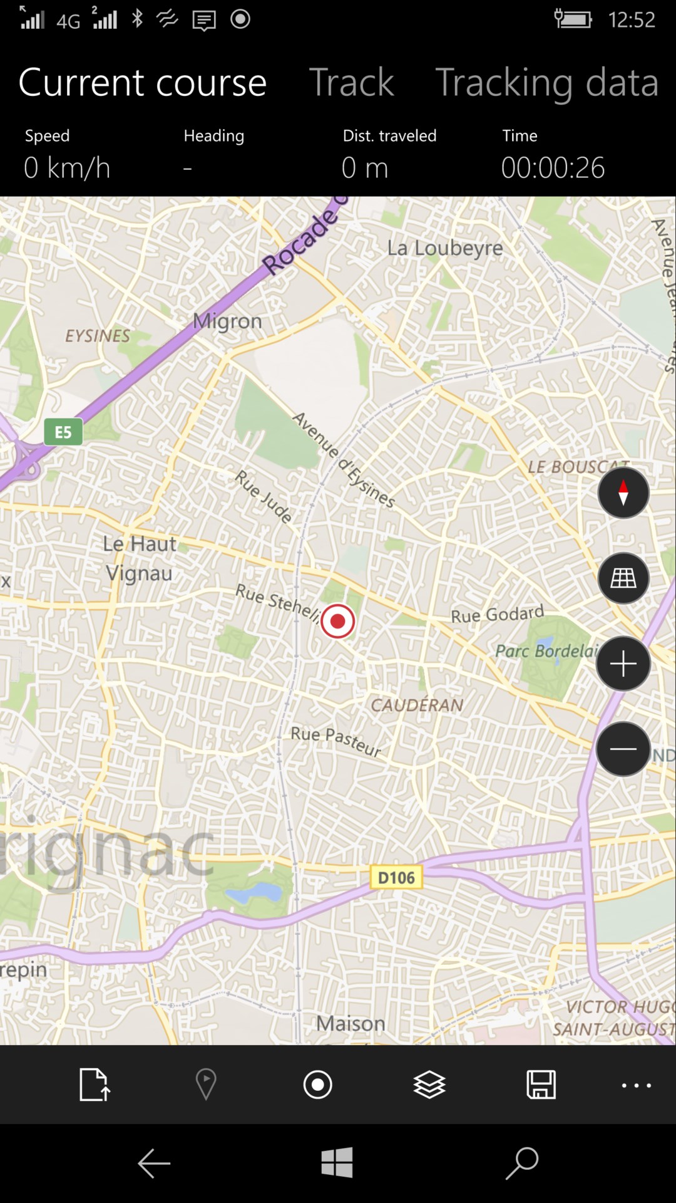Go back with the back arrow
Image resolution: width=676 pixels, height=1203 pixels.
pyautogui.click(x=154, y=1164)
